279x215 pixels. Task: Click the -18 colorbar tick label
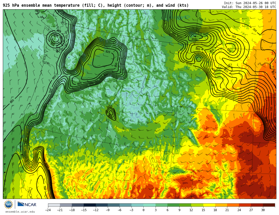tap(72, 210)
